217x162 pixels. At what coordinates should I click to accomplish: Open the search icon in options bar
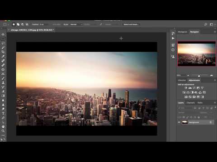click(206, 24)
